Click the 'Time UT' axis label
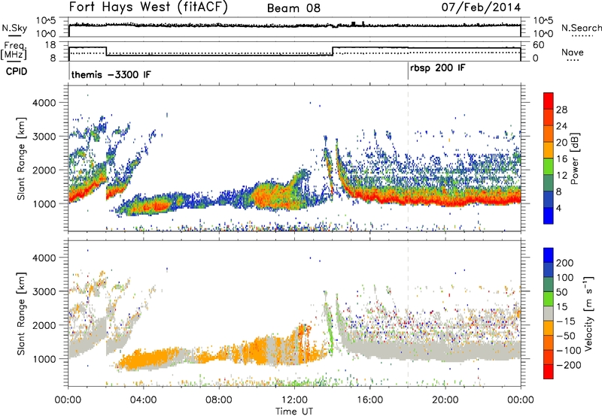The image size is (602, 416). click(294, 411)
